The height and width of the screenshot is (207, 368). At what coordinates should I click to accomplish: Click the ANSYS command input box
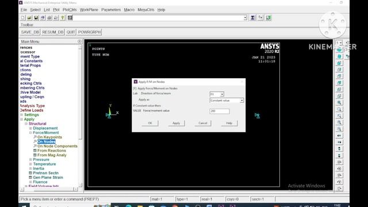pos(158,18)
